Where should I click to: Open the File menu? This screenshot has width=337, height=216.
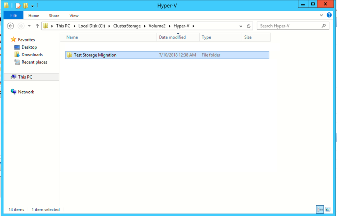[13, 15]
